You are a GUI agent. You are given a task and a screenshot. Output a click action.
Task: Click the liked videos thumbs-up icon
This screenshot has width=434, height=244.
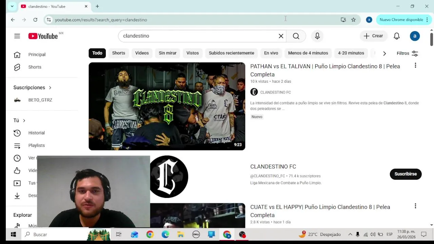tap(17, 170)
